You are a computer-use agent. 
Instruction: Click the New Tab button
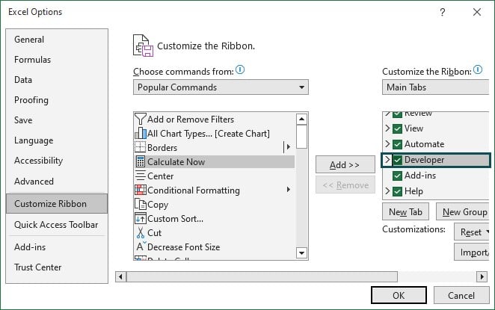click(406, 211)
